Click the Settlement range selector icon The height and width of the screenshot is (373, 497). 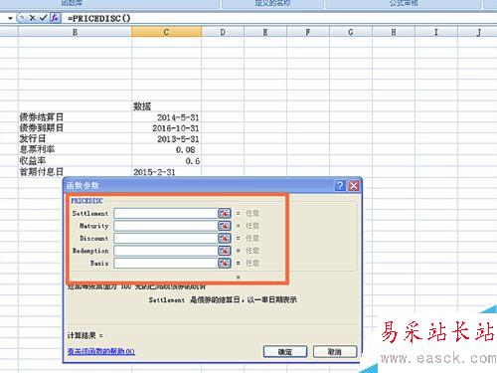click(225, 213)
